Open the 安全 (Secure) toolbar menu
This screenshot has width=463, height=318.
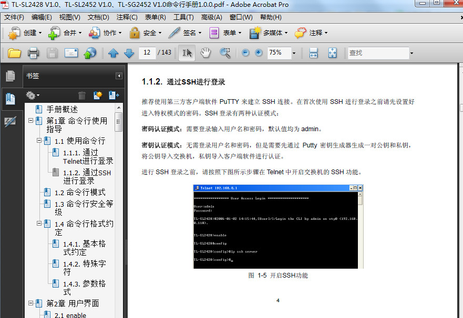click(145, 33)
